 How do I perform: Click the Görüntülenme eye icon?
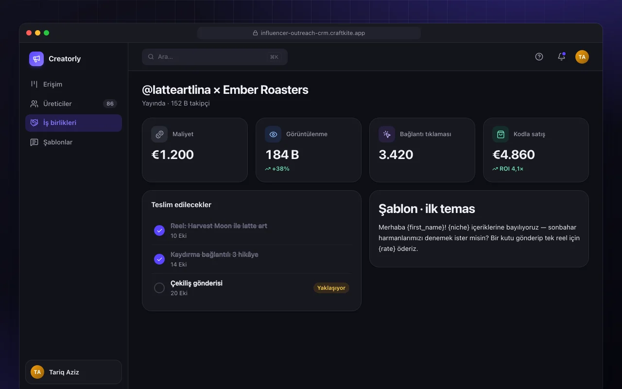pyautogui.click(x=273, y=134)
